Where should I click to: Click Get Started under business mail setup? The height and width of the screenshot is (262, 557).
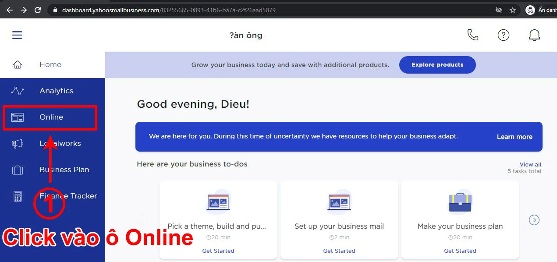[339, 250]
